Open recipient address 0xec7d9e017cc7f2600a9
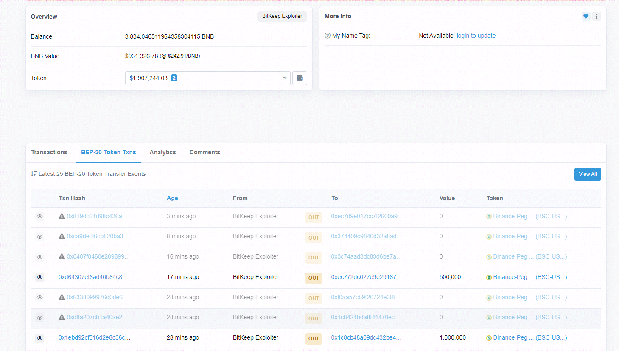Screen dimensions: 619x351 pyautogui.click(x=367, y=216)
